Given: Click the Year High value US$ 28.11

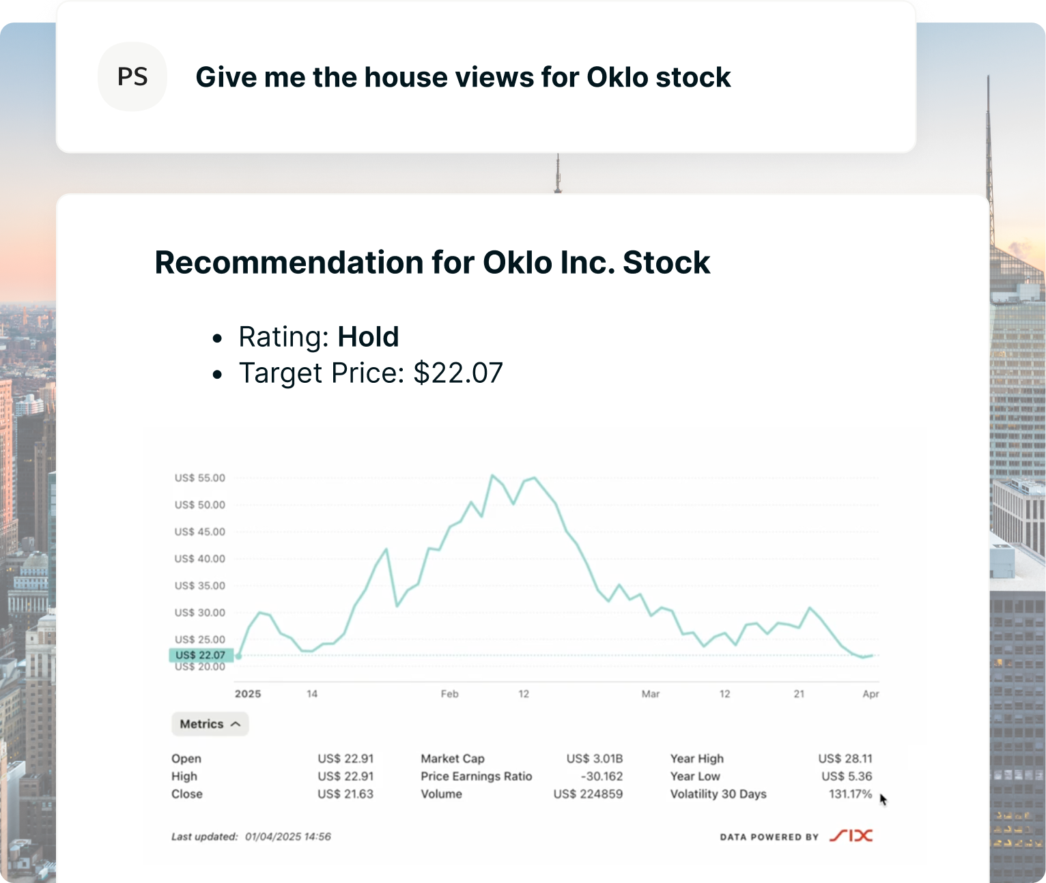Looking at the screenshot, I should (x=845, y=759).
